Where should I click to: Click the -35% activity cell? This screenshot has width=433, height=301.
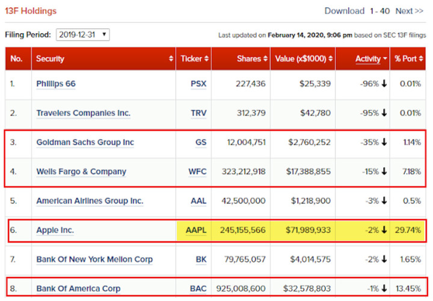[373, 142]
